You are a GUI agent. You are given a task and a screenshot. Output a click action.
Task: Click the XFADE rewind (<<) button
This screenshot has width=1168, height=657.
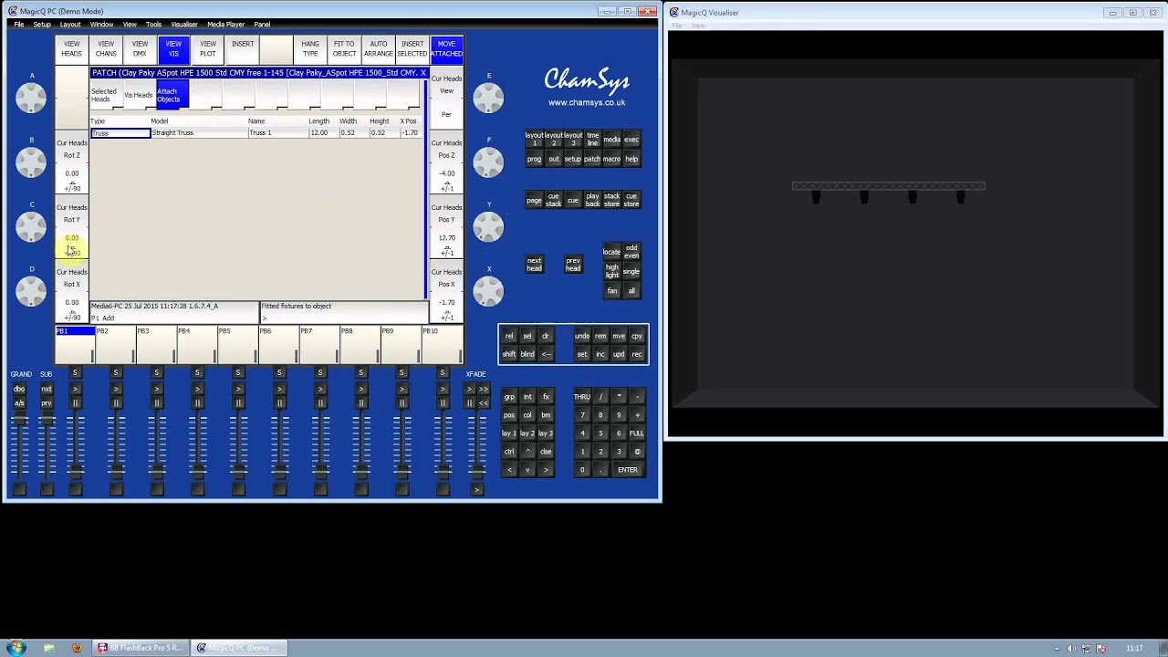click(484, 402)
